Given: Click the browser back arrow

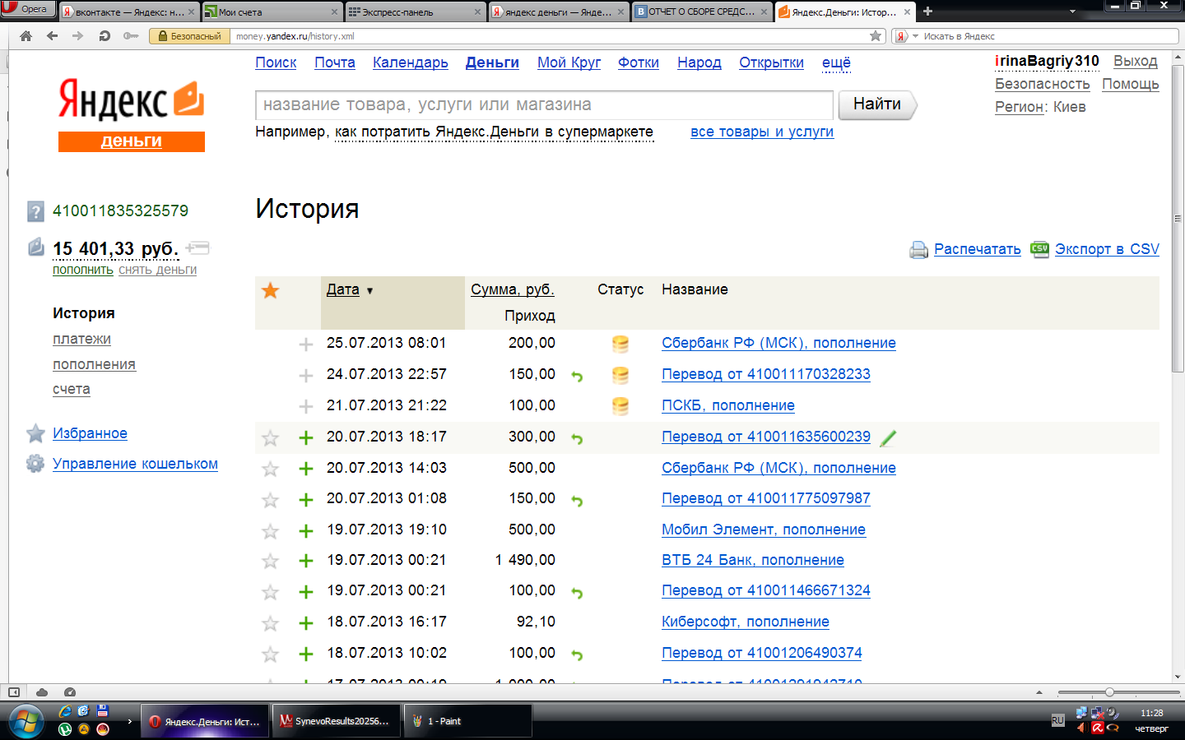Looking at the screenshot, I should (x=52, y=36).
